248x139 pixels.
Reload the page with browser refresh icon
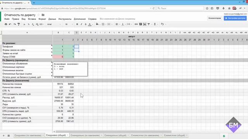tap(153, 8)
